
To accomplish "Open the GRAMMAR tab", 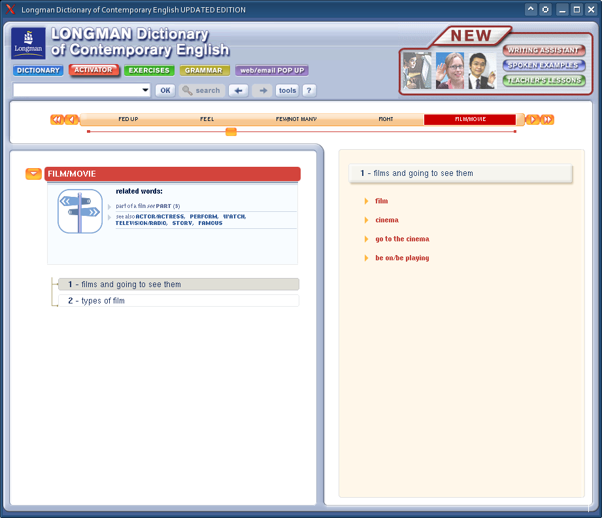I will (x=204, y=71).
